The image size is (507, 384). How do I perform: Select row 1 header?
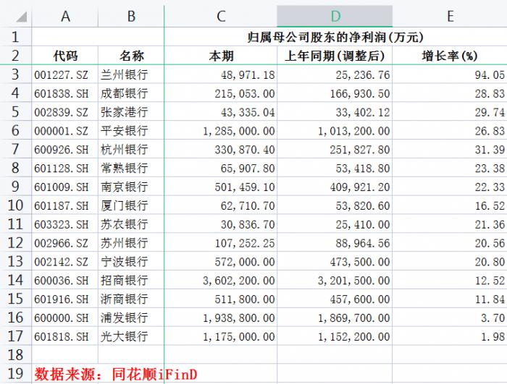[16, 37]
